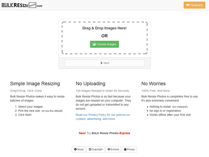Image resolution: width=209 pixels, height=157 pixels.
Task: Click the Choose Images button
Action: [104, 44]
